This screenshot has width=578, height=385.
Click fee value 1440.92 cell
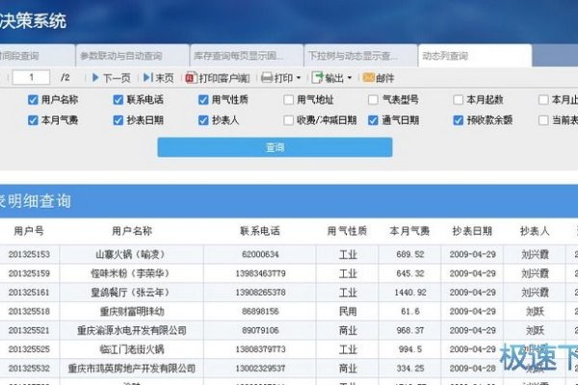click(x=409, y=293)
